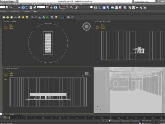This screenshot has width=165, height=124.
Task: Open the Customize menu
Action: click(64, 4)
